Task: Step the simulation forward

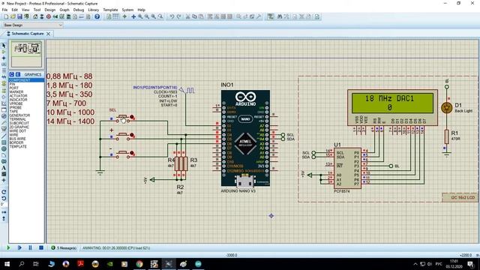Action: (x=19, y=247)
